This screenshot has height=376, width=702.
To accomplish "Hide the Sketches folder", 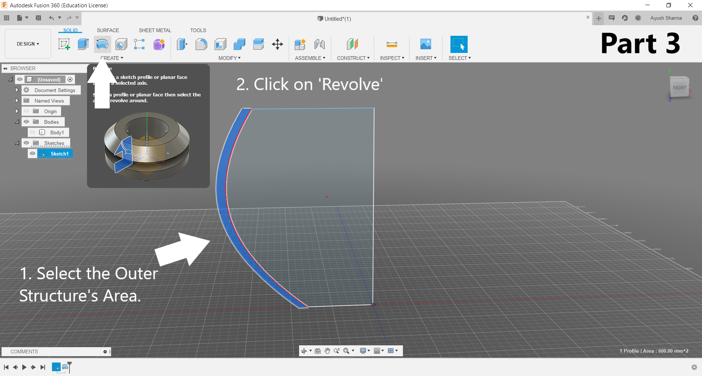I will (x=26, y=143).
